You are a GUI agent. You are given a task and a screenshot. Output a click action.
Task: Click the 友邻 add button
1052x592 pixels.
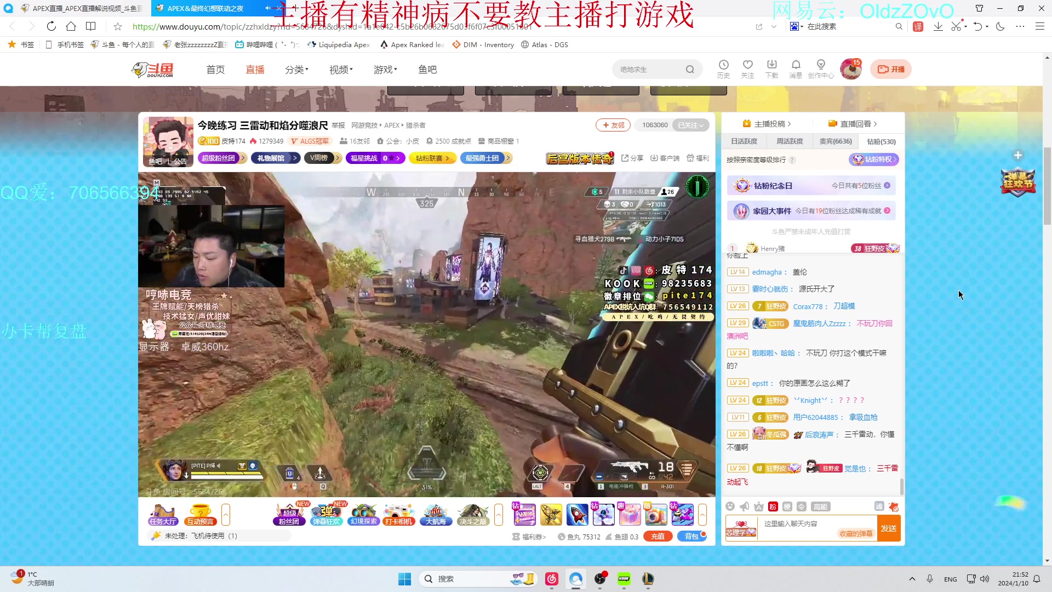point(613,125)
